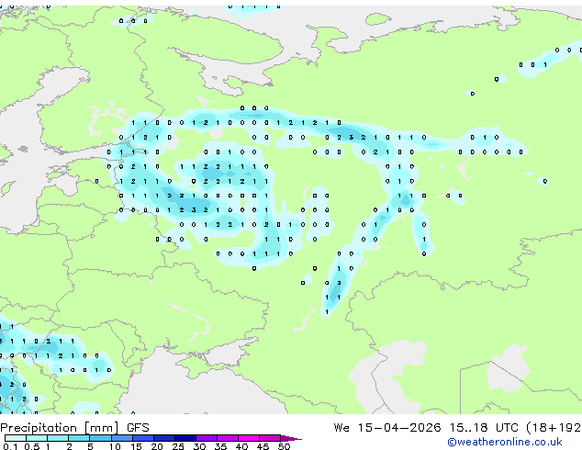Click the date 'We 15-04-2026'
This screenshot has height=450, width=582.
click(387, 428)
